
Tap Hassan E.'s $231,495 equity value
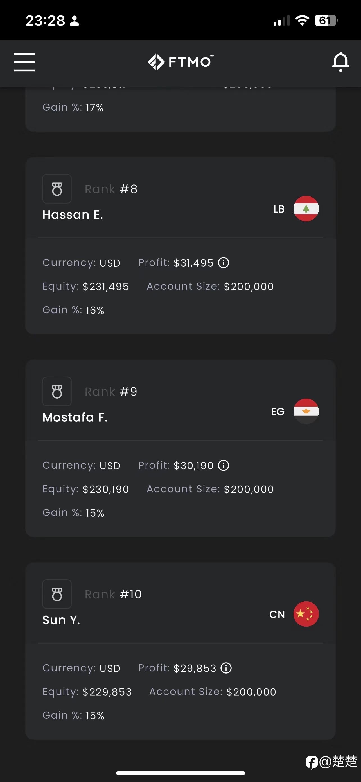tap(105, 287)
